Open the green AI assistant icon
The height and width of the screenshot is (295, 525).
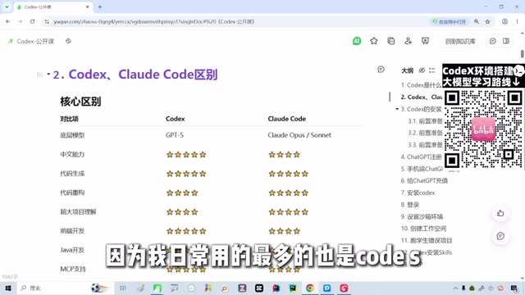click(357, 41)
